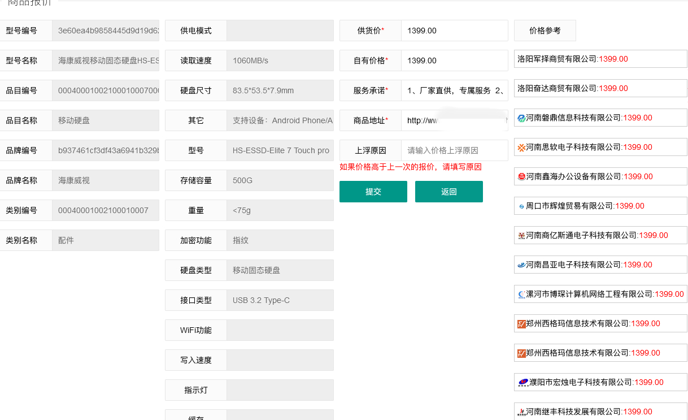
Task: Click the 型号名称 field showing 海康威视移动固态硬盘
Action: (106, 60)
